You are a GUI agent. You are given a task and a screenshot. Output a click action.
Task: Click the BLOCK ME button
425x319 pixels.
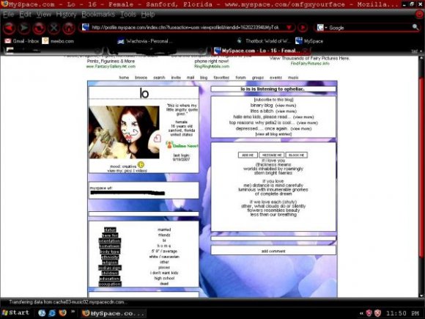[x=297, y=155]
